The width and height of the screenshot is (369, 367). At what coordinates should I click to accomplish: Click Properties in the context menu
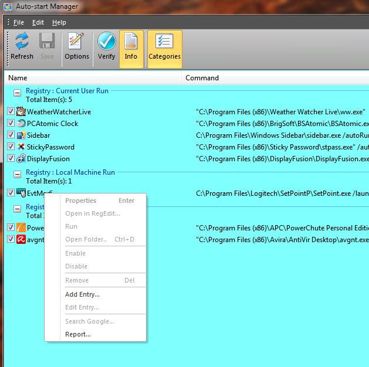click(95, 201)
